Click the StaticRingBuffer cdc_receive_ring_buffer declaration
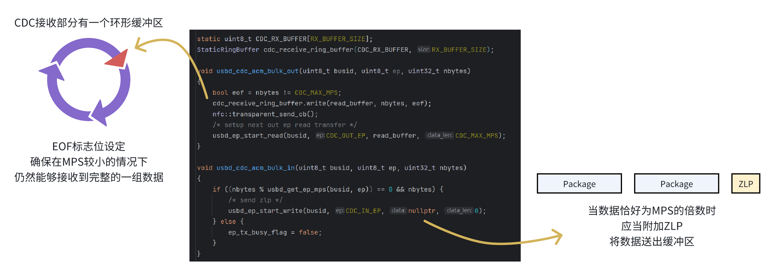Screen dimensions: 775x276 [x=345, y=50]
